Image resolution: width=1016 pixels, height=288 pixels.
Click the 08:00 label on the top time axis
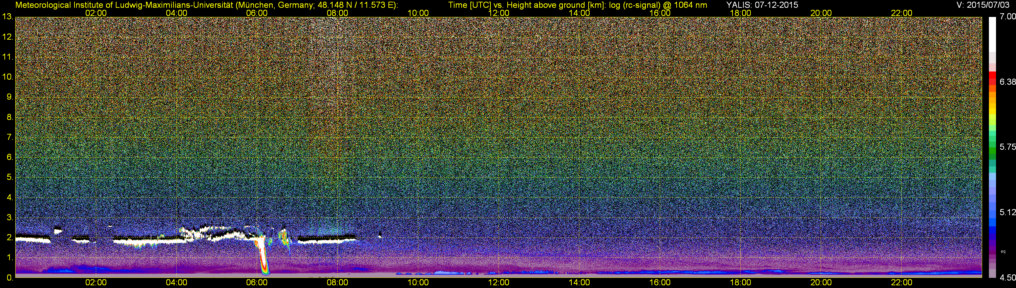pyautogui.click(x=338, y=13)
